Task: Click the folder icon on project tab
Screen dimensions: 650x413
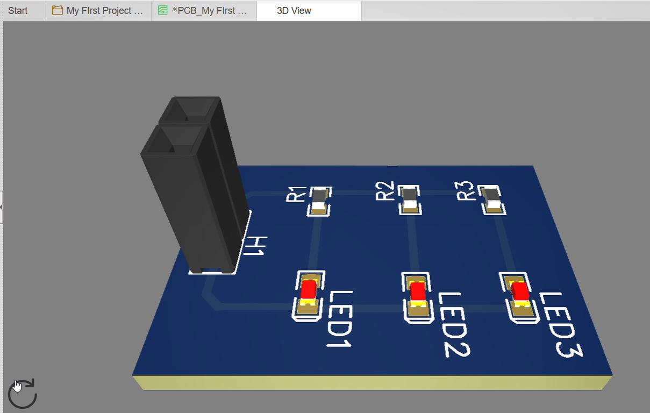Action: coord(57,10)
